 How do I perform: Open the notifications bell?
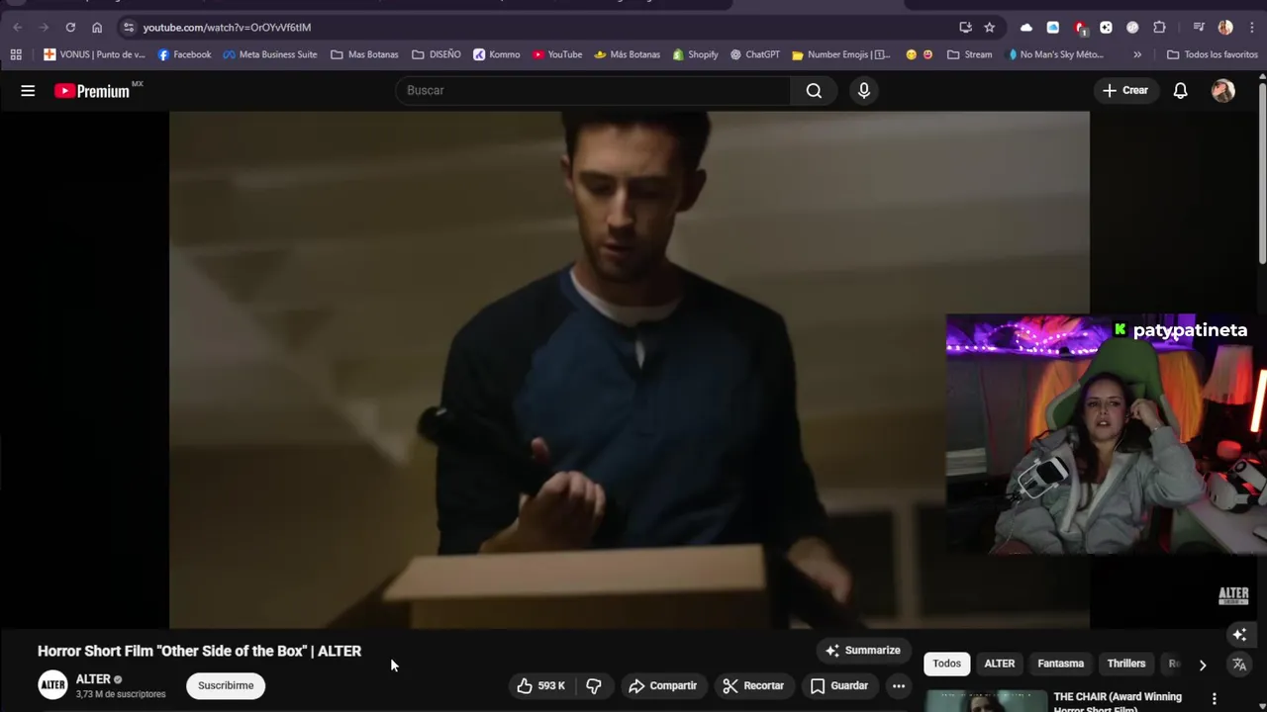point(1180,90)
